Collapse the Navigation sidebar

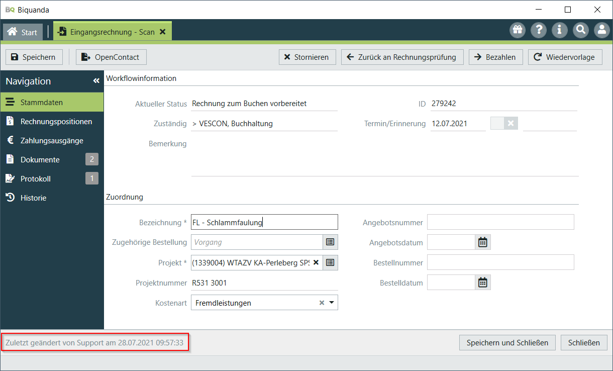click(96, 81)
